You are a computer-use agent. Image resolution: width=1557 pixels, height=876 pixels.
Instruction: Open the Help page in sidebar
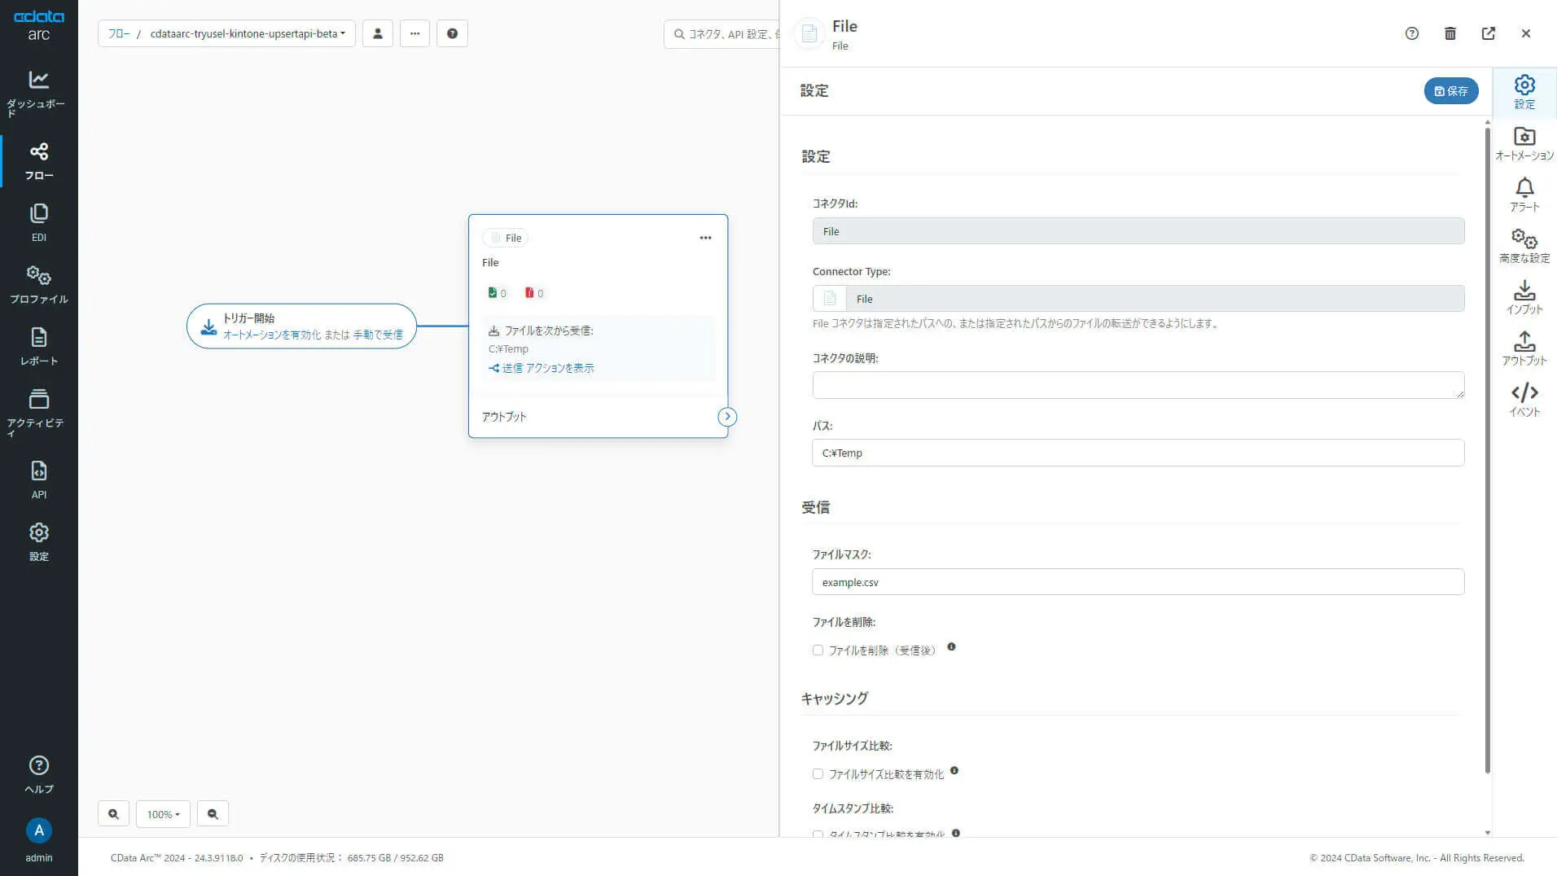(x=38, y=774)
